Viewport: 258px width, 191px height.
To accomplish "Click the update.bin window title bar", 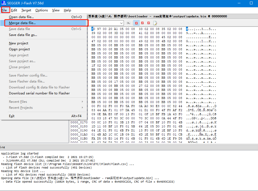I will [173, 16].
